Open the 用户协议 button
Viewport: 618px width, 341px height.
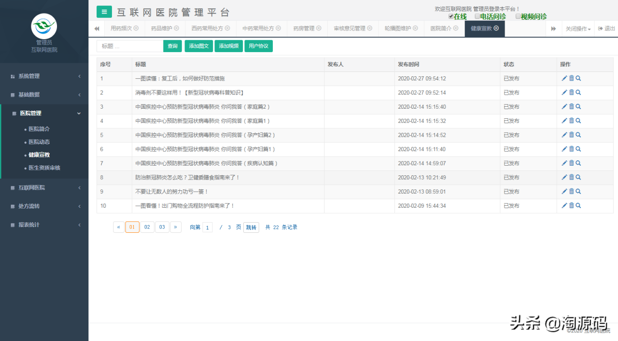(x=259, y=46)
